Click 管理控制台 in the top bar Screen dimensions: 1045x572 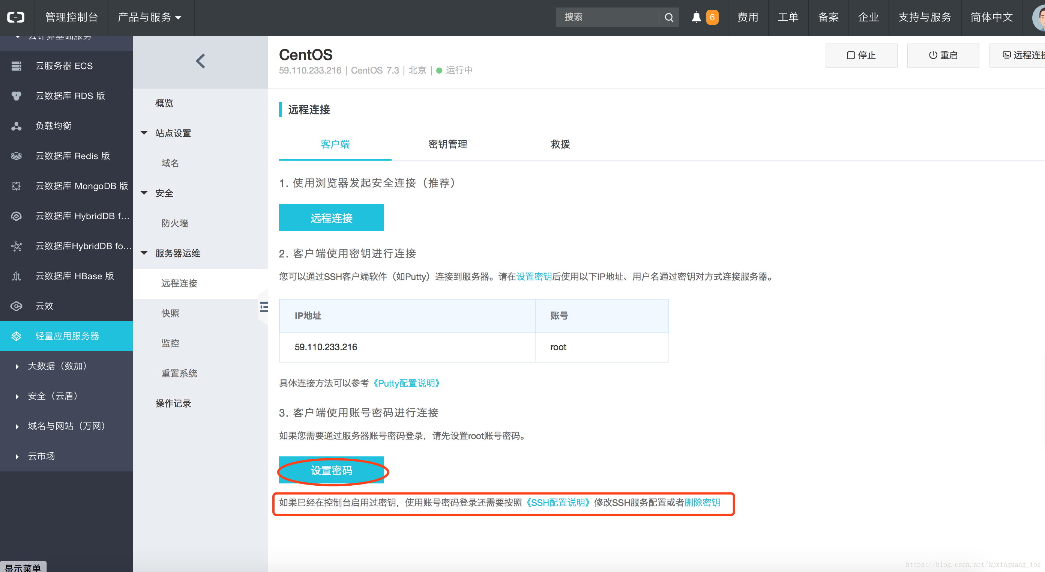pyautogui.click(x=71, y=18)
